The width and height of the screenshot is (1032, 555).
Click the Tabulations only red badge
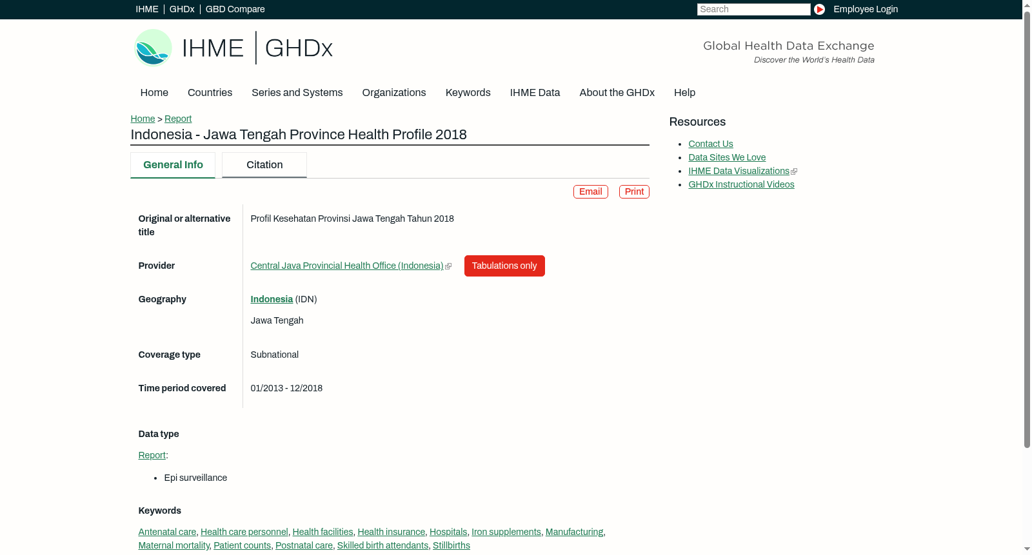pyautogui.click(x=504, y=266)
